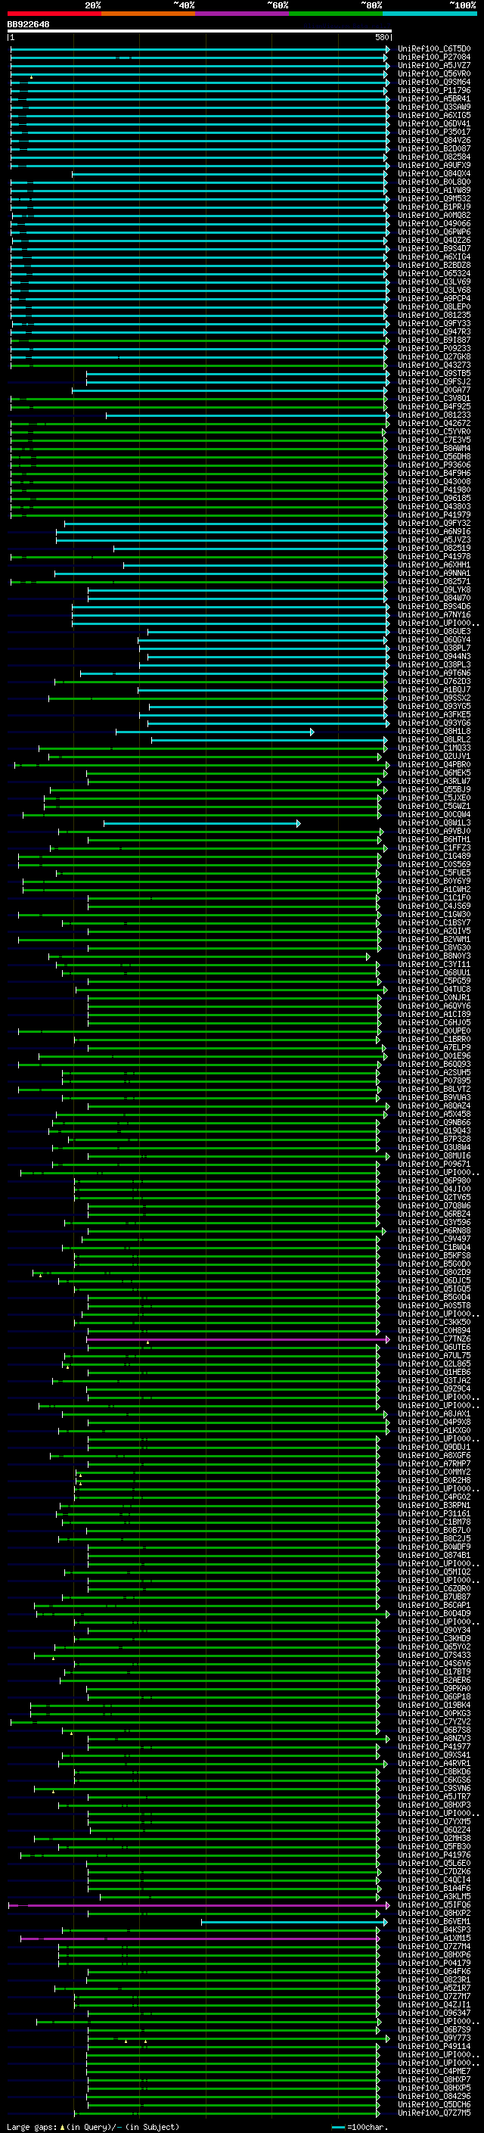Select the UniRef100_P93606 label
This screenshot has width=484, height=2133.
[434, 465]
